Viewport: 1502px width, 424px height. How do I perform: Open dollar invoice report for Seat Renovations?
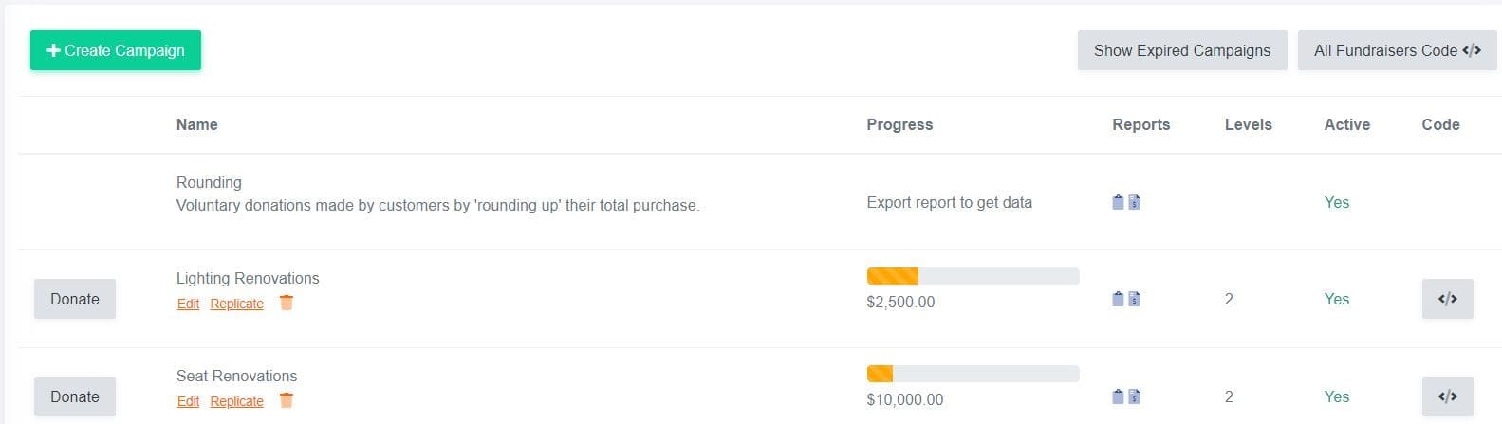click(1134, 396)
